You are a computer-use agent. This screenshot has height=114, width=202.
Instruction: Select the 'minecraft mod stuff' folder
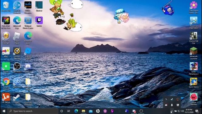(28, 99)
